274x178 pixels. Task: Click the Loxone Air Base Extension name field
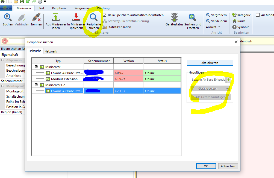coord(208,80)
